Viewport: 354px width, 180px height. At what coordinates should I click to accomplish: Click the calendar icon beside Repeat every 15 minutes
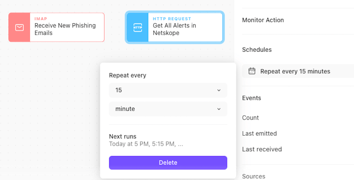(x=252, y=71)
